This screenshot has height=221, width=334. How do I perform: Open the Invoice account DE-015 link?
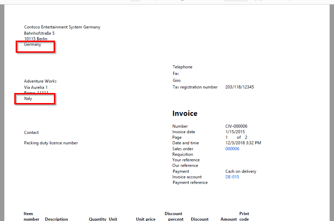pyautogui.click(x=232, y=177)
